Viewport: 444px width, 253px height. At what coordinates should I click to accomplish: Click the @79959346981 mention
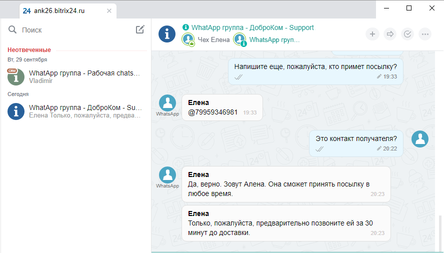212,112
